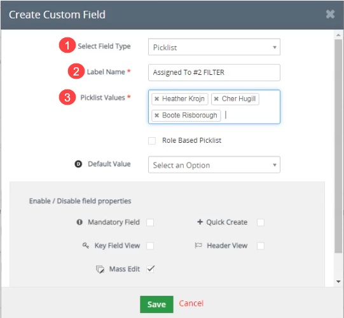The height and width of the screenshot is (318, 344).
Task: Click the Enable / Disable field properties heading
Action: [x=80, y=201]
